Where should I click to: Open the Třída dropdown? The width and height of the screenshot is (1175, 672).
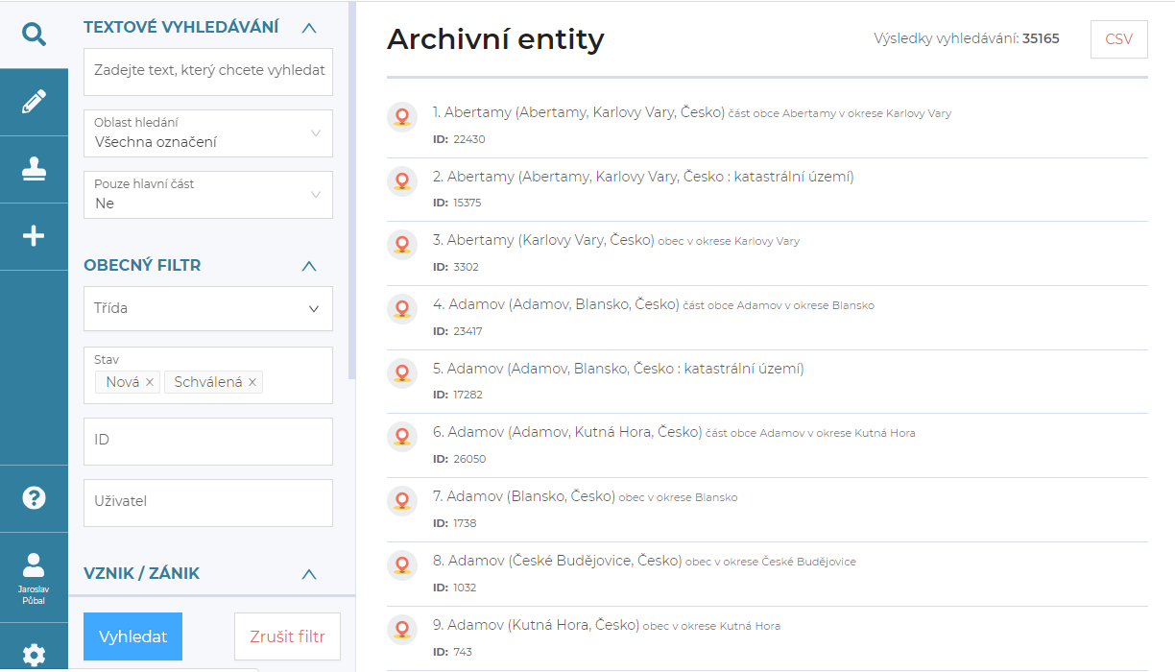208,308
